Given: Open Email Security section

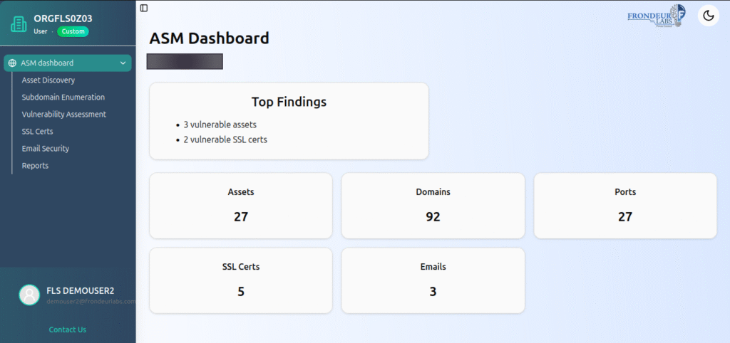Looking at the screenshot, I should [x=45, y=149].
